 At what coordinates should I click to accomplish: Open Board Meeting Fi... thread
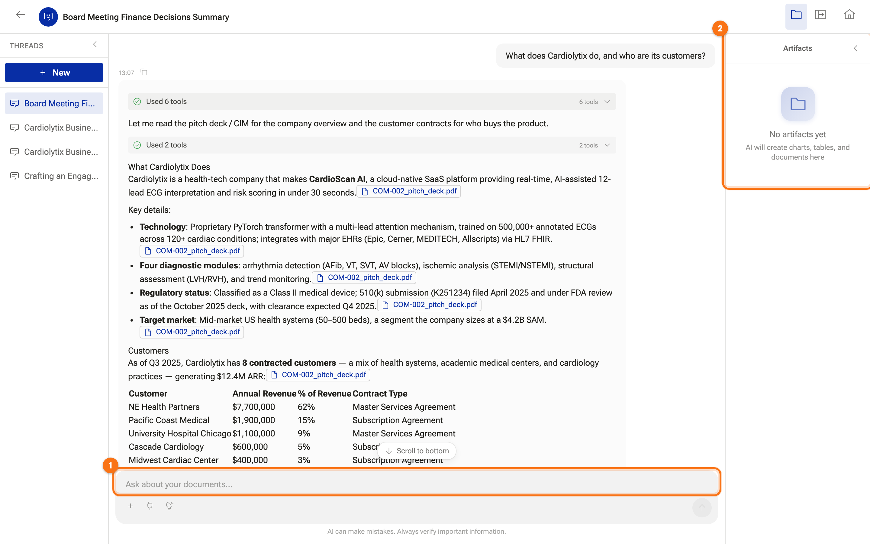(x=54, y=103)
